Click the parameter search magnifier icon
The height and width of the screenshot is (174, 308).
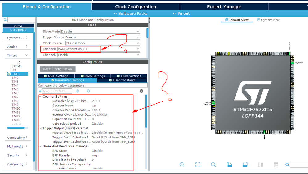point(40,91)
